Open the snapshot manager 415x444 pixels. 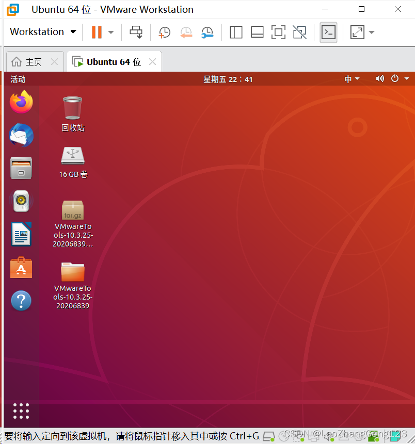point(207,32)
